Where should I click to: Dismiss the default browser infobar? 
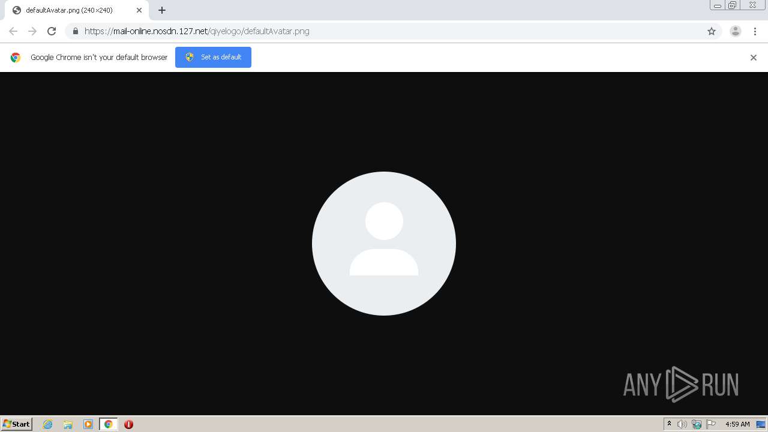click(x=754, y=58)
